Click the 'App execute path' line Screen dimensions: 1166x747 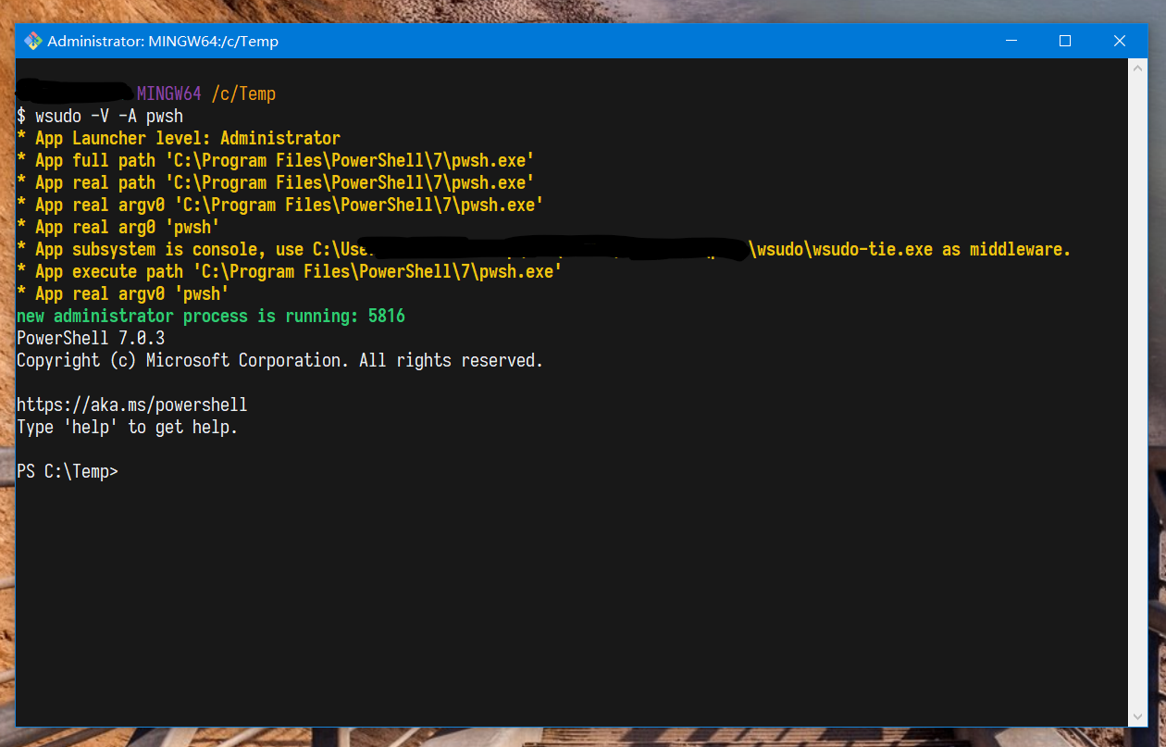pos(290,271)
